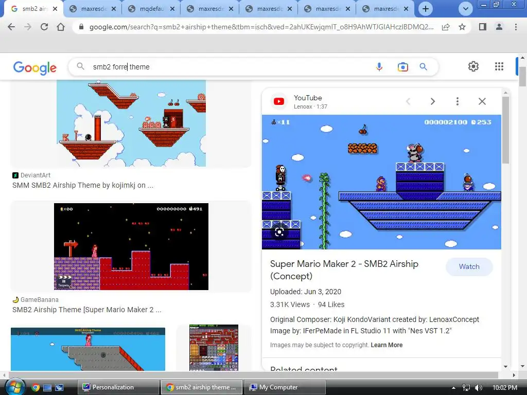The height and width of the screenshot is (395, 527).
Task: Switch to the My Computer taskbar window
Action: [285, 387]
